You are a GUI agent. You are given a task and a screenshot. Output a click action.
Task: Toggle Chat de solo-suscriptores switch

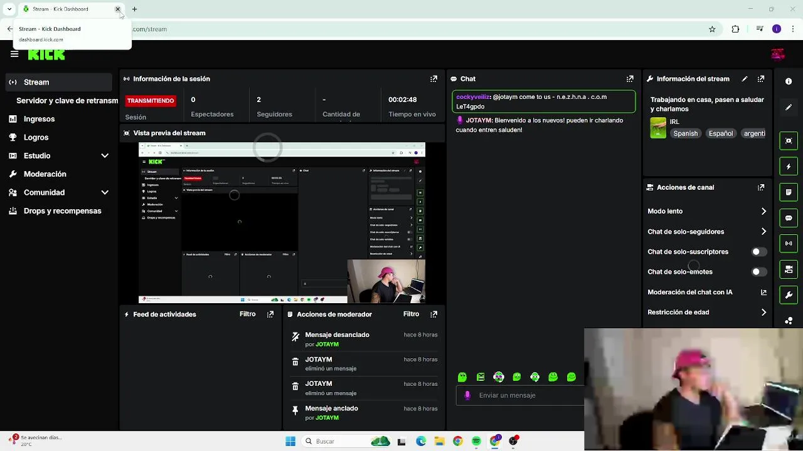[x=759, y=252]
